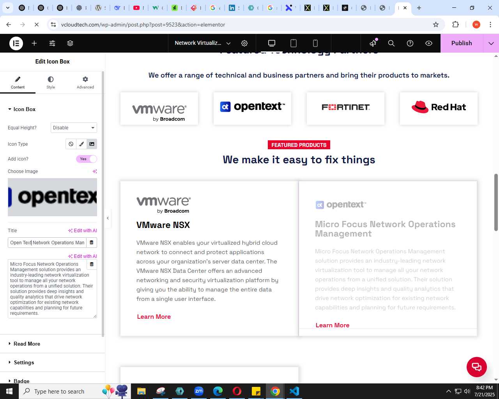Open Visual Studio Code from taskbar
Image resolution: width=499 pixels, height=399 pixels.
294,391
